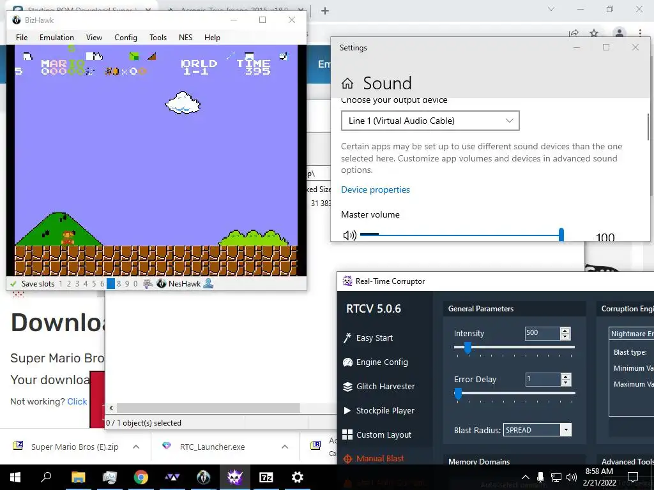
Task: Open Device properties link in Sound settings
Action: 376,189
